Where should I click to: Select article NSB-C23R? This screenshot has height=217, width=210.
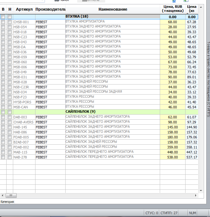(x=21, y=87)
